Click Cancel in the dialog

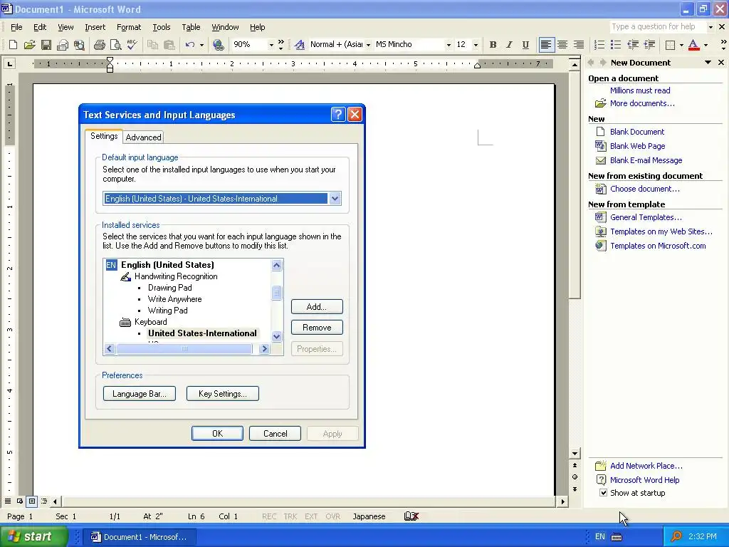click(x=275, y=434)
